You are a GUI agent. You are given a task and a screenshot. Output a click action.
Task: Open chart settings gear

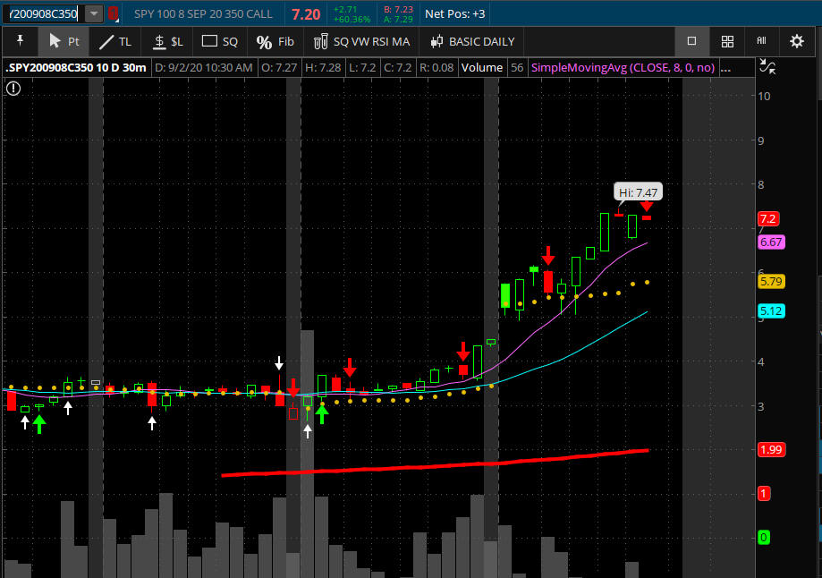pyautogui.click(x=797, y=41)
